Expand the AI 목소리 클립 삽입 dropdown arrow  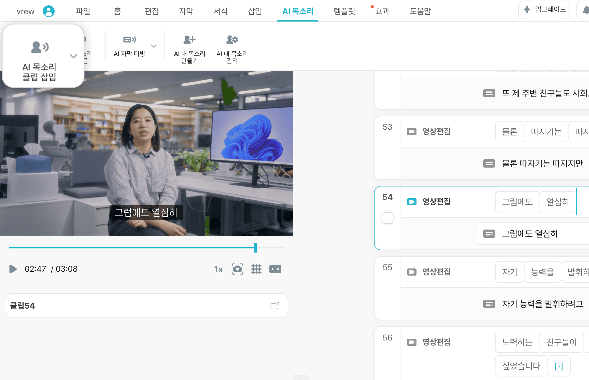pyautogui.click(x=74, y=56)
